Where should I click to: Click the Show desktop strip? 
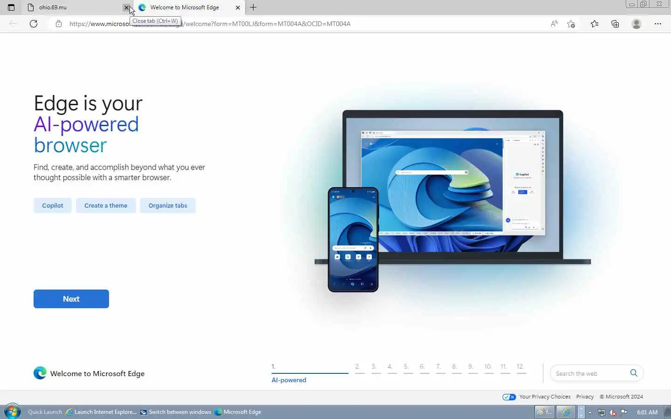668,412
